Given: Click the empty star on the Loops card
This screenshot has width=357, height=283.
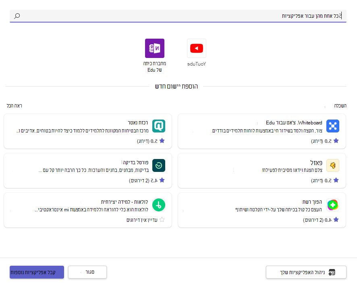Looking at the screenshot, I should (162, 220).
